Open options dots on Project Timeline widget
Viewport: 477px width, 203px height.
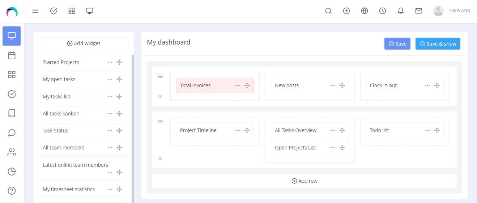coord(238,130)
